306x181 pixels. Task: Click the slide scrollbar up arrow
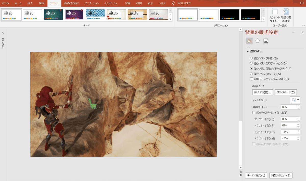[x=240, y=30]
